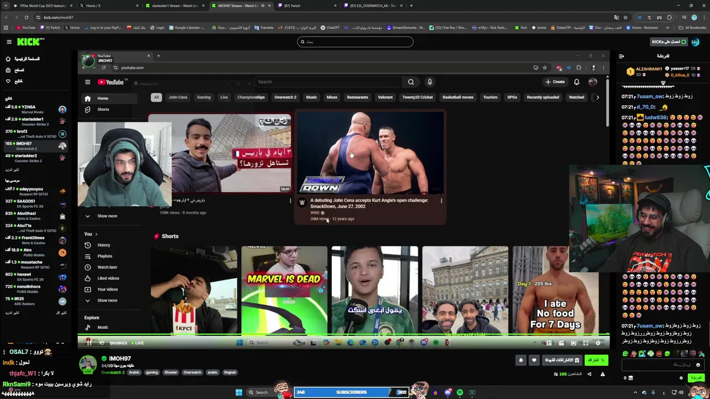Open the YouTube guide menu in the stream
Image resolution: width=710 pixels, height=399 pixels.
coord(87,82)
